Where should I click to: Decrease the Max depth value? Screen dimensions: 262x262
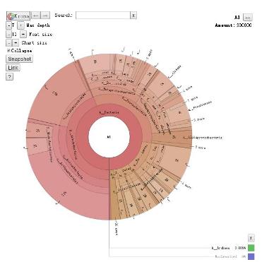click(x=8, y=25)
